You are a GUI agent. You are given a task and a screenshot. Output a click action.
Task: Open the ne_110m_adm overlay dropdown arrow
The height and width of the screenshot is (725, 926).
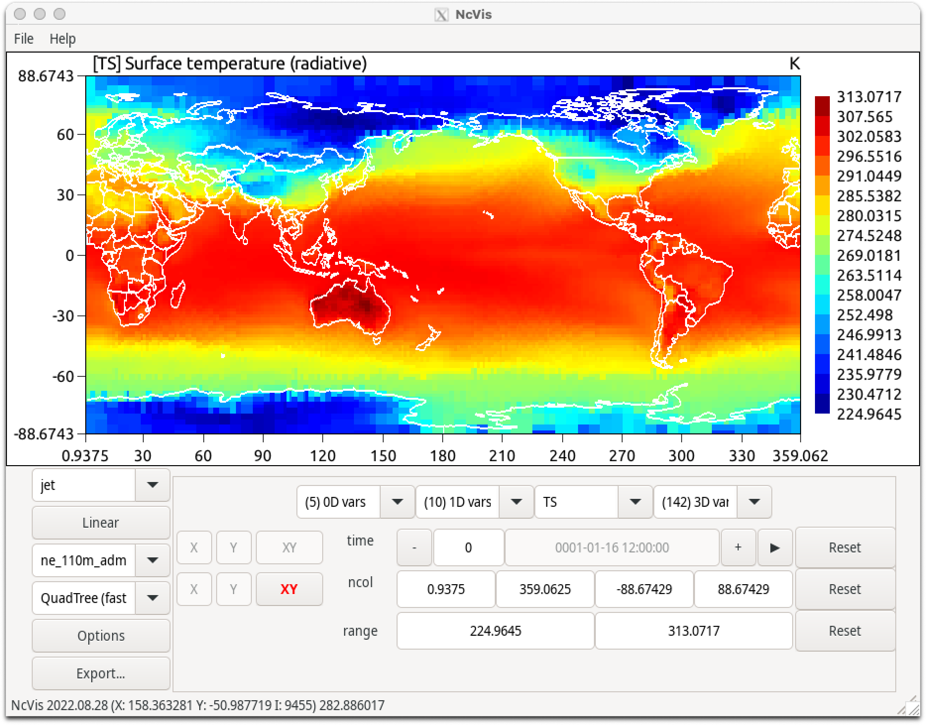[153, 560]
